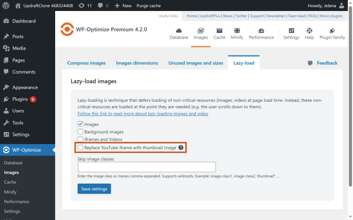Open the comments bubble icon in admin bar
Image resolution: width=353 pixels, height=220 pixels.
tap(100, 6)
